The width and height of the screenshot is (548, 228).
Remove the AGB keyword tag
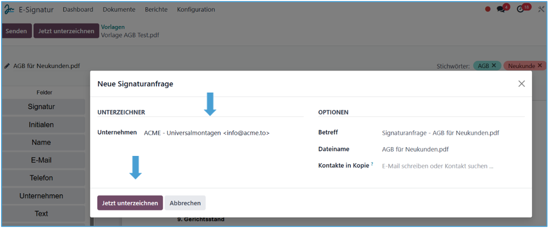coord(494,66)
